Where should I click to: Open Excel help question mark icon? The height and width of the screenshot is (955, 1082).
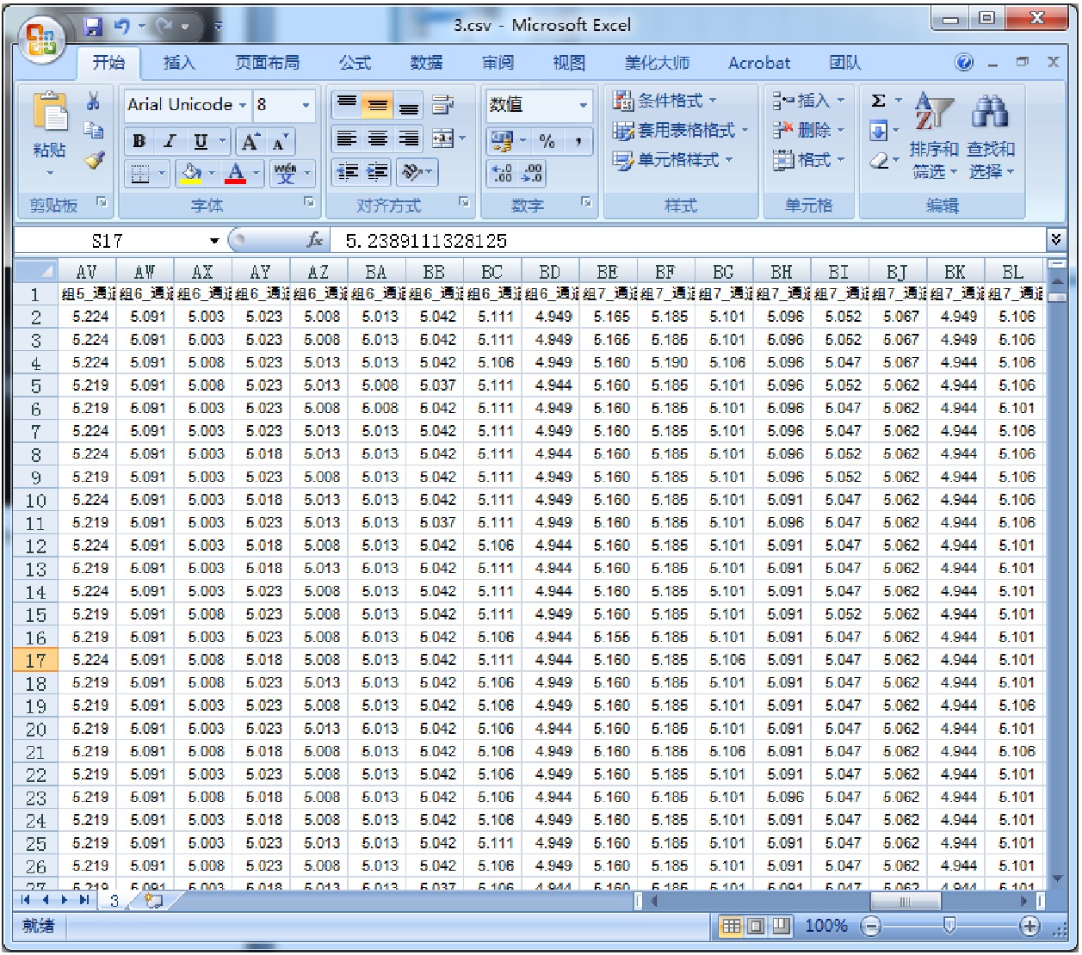964,62
